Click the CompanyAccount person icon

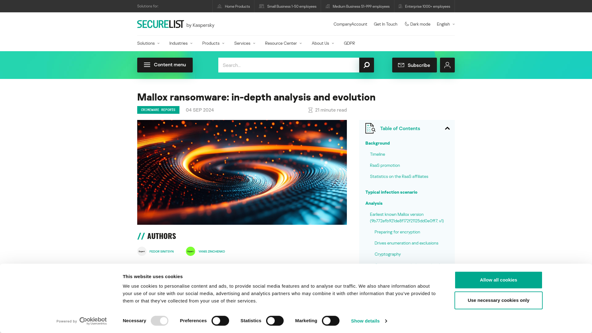point(447,65)
